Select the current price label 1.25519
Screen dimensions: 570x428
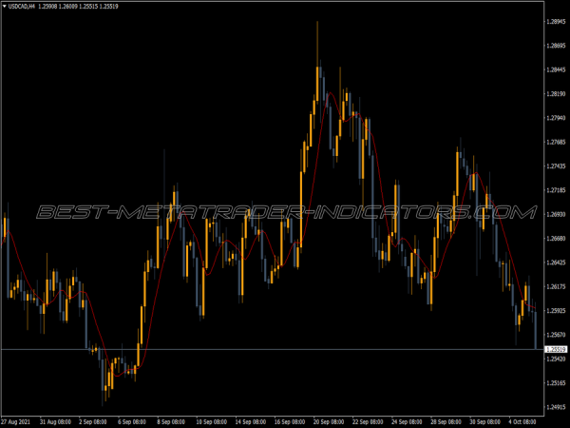(x=554, y=350)
